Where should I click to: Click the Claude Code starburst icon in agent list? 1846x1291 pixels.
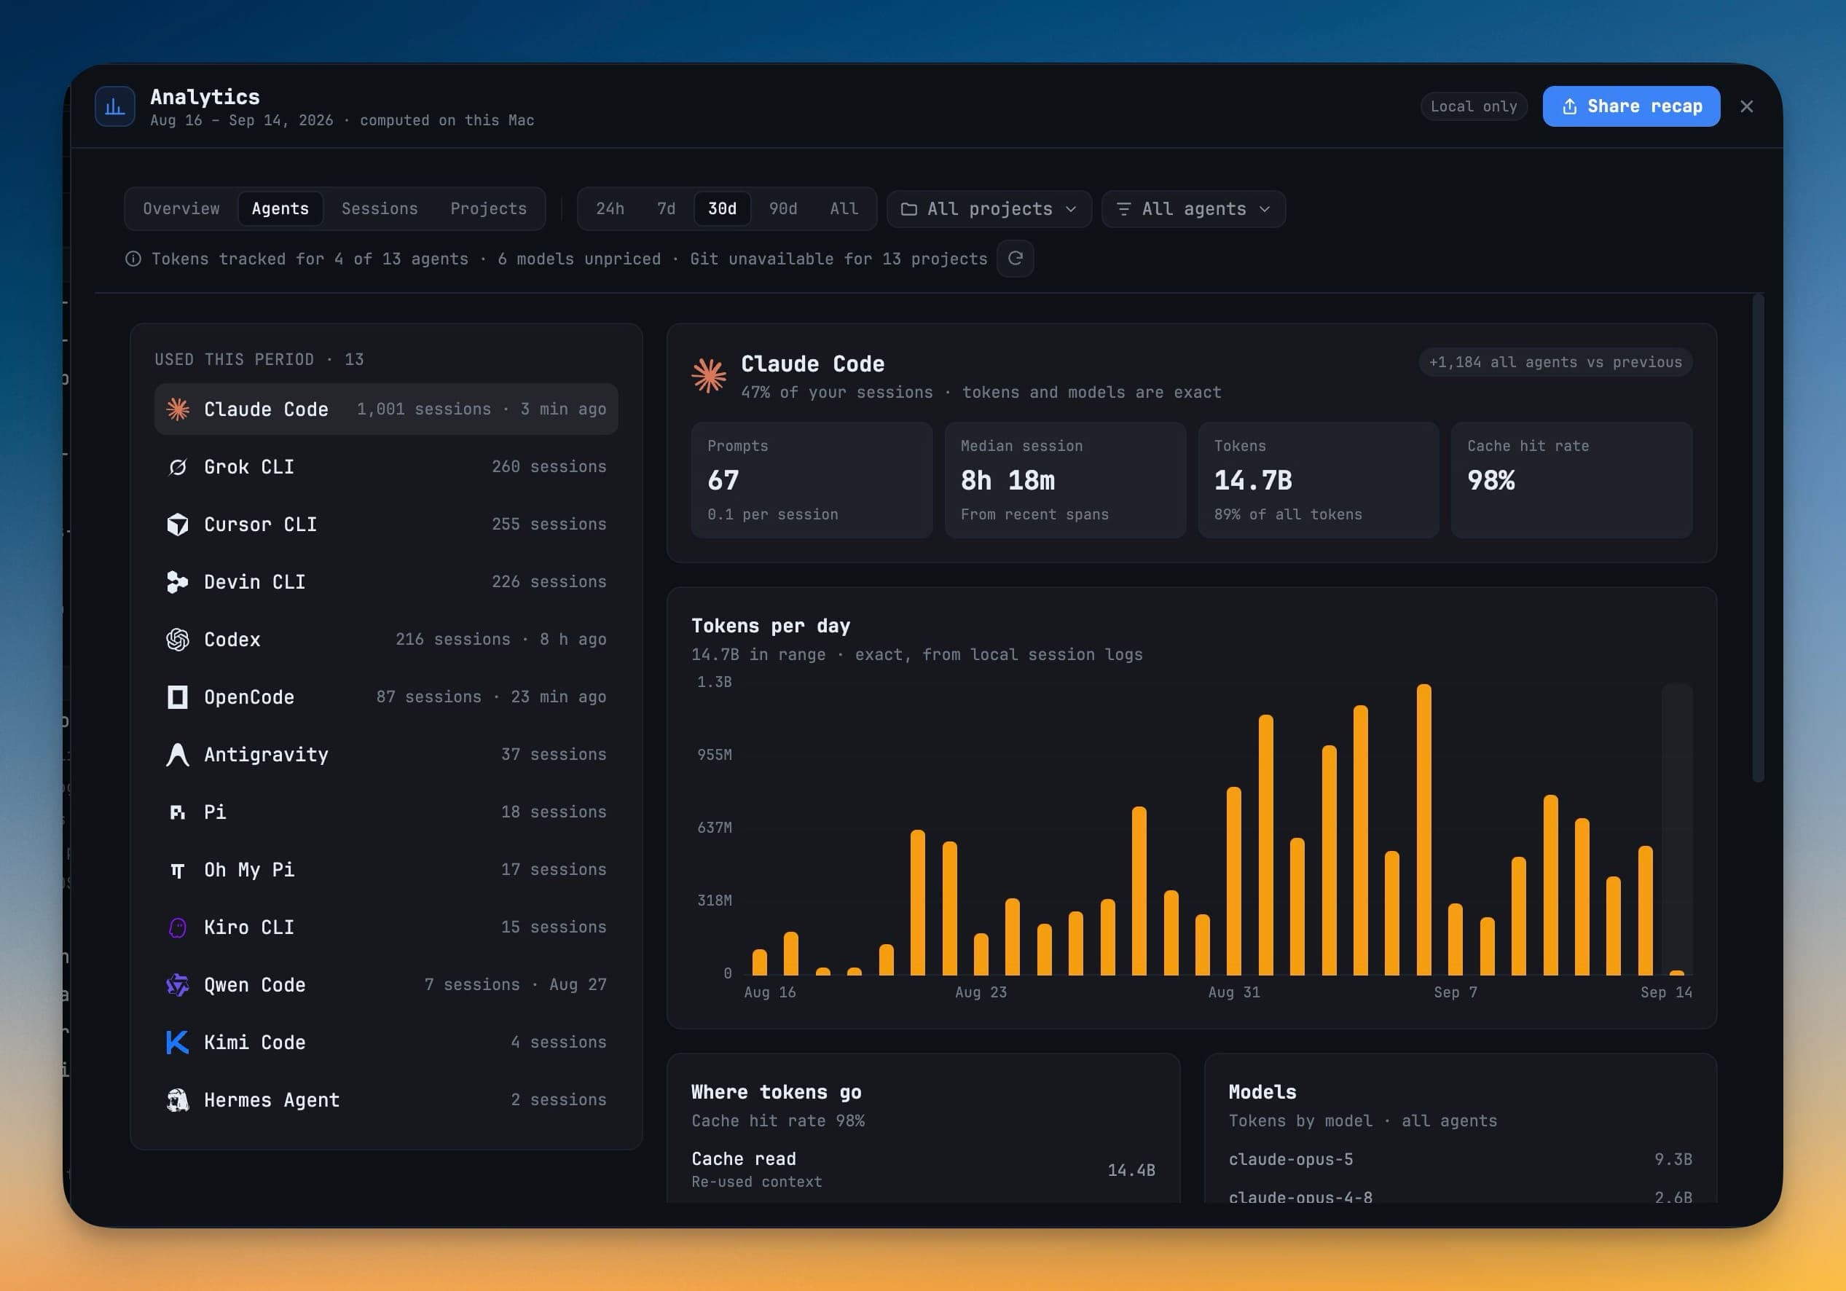point(178,409)
